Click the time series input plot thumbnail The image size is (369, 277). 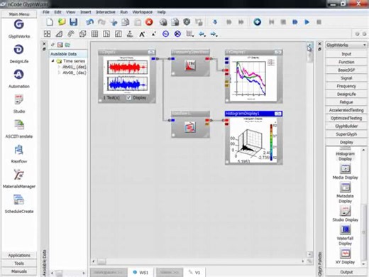[x=127, y=75]
